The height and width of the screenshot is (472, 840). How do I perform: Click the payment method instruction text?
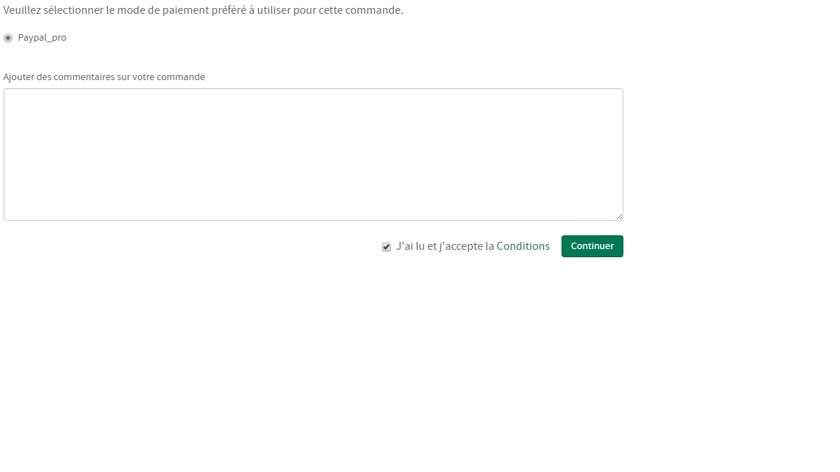coord(203,10)
